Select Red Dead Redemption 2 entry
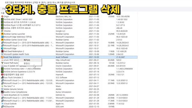This screenshot has width=192, height=108. [14, 51]
